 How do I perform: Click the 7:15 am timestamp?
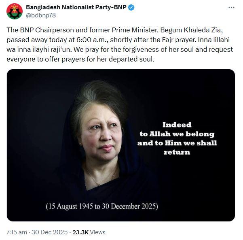pyautogui.click(x=17, y=232)
